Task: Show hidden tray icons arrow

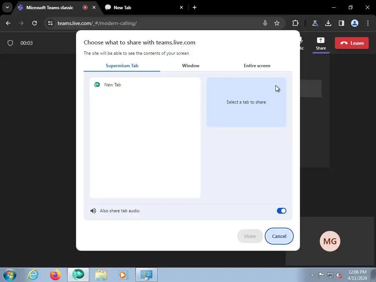Action: [312, 275]
